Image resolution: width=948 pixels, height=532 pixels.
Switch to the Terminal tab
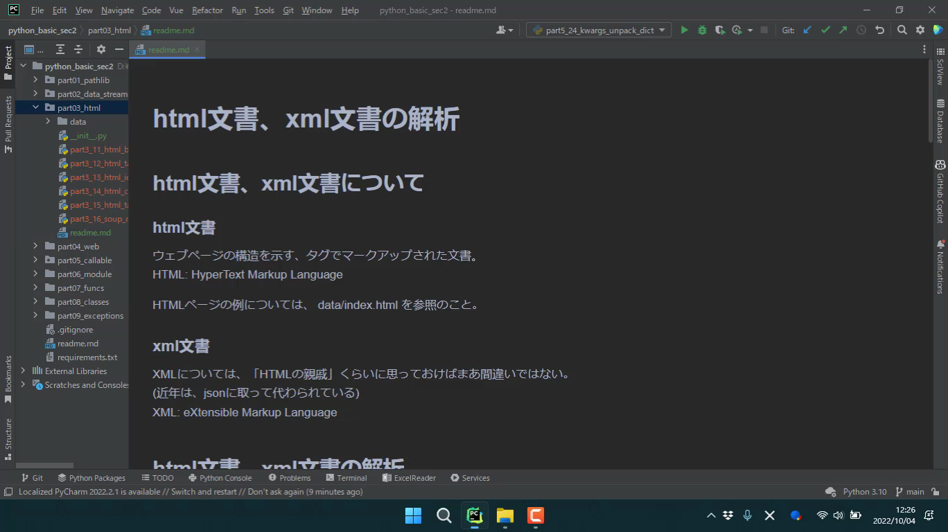click(x=346, y=477)
